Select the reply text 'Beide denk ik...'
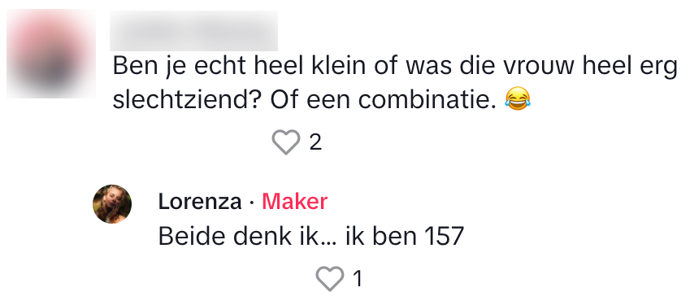The width and height of the screenshot is (690, 305). [247, 237]
